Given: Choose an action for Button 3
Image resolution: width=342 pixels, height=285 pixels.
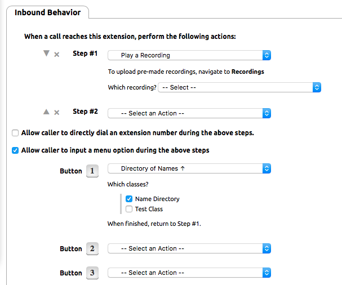Looking at the screenshot, I should tap(189, 273).
